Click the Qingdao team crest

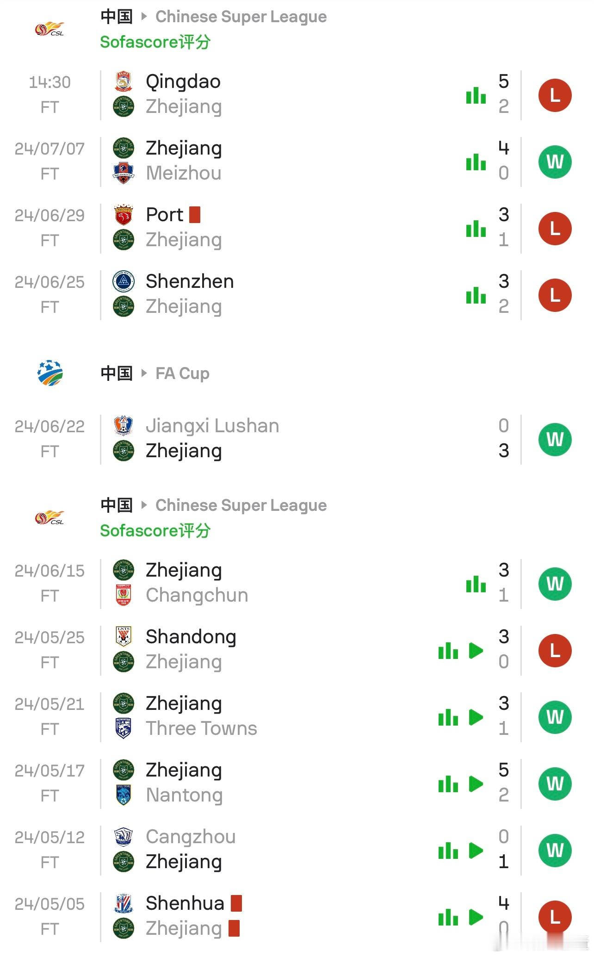[124, 81]
